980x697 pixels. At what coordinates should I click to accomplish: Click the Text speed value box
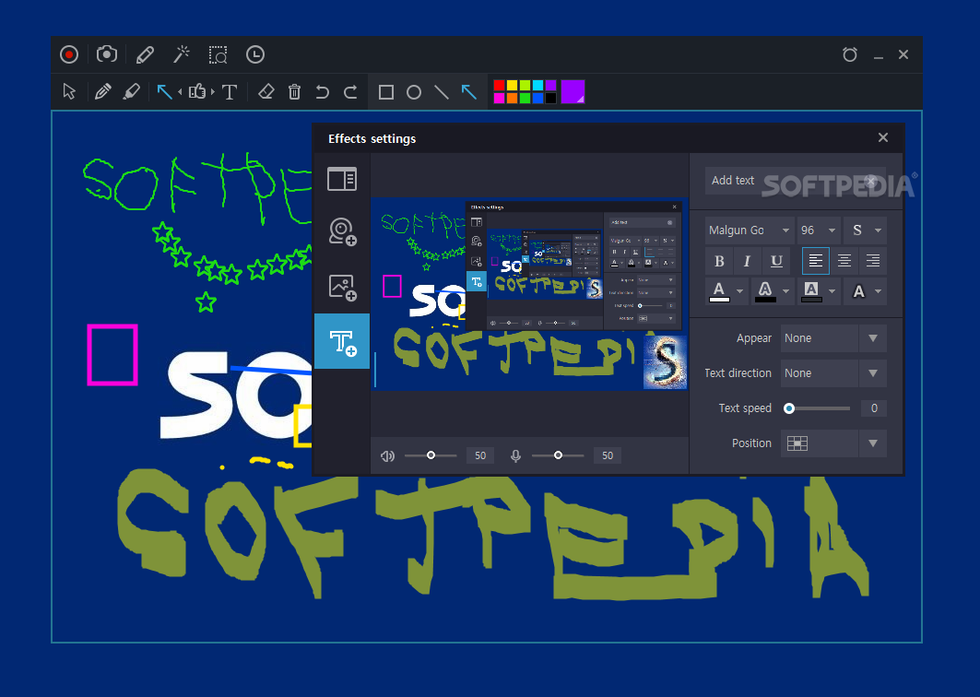click(x=874, y=408)
